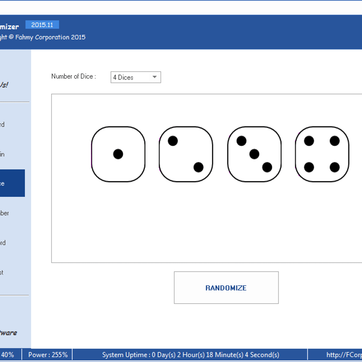
Task: Click the System Uptime status text
Action: (191, 355)
